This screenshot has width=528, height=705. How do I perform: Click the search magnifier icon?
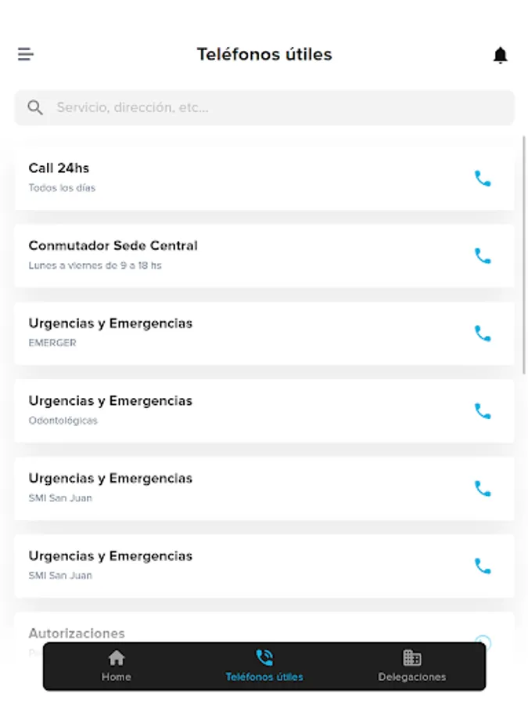point(35,107)
